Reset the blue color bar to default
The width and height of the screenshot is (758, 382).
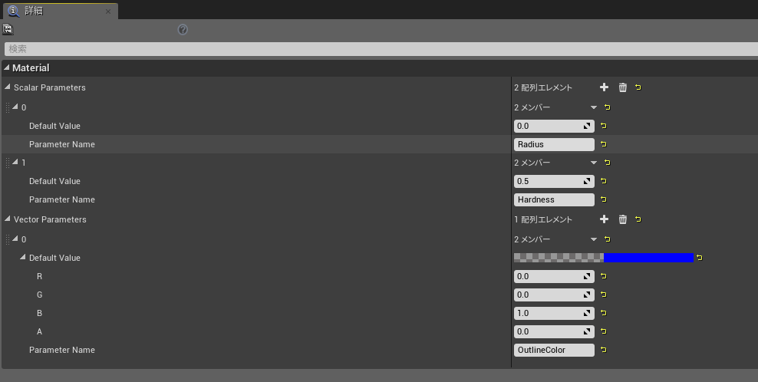(700, 258)
